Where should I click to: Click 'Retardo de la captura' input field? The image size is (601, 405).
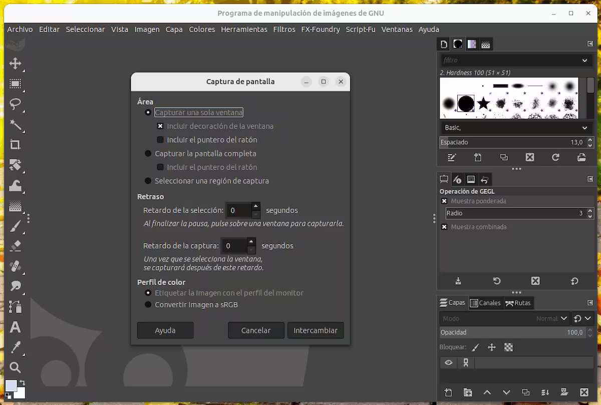[233, 246]
